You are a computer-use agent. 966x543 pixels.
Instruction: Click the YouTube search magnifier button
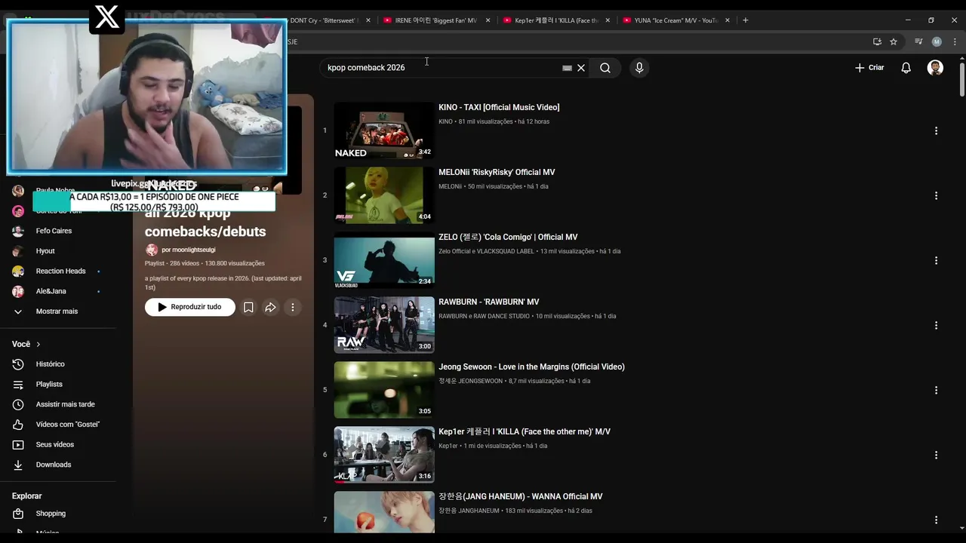pyautogui.click(x=605, y=68)
